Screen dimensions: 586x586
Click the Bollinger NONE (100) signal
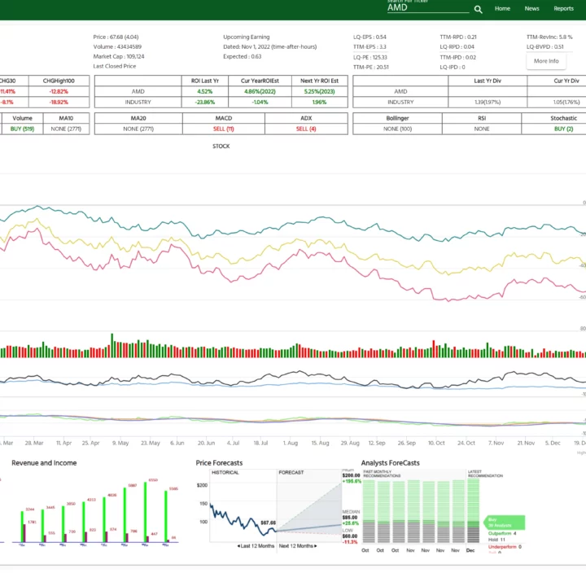pyautogui.click(x=397, y=129)
